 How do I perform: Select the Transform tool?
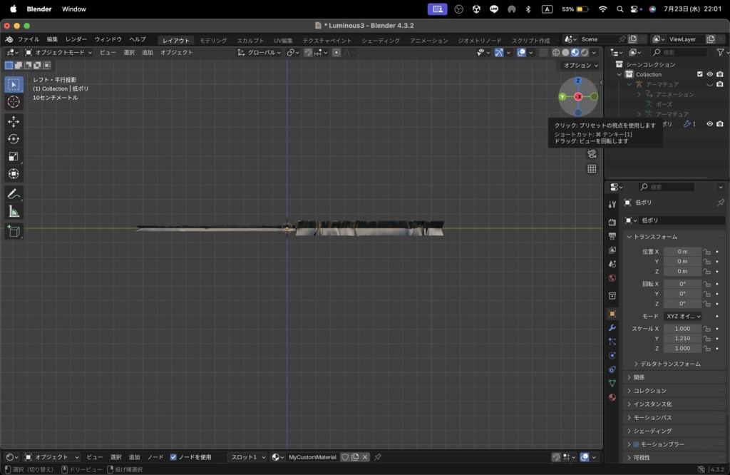(x=14, y=174)
